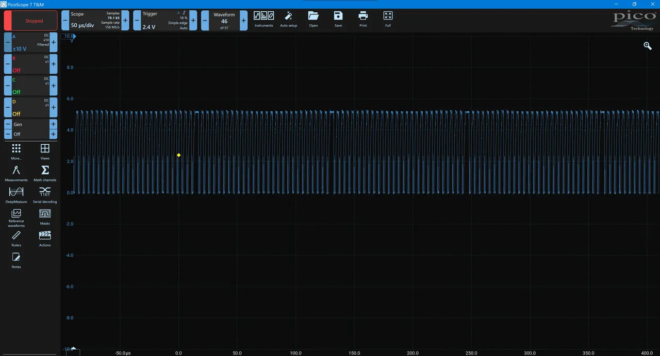The width and height of the screenshot is (660, 356).
Task: Open Serial decoding panel
Action: click(x=45, y=195)
